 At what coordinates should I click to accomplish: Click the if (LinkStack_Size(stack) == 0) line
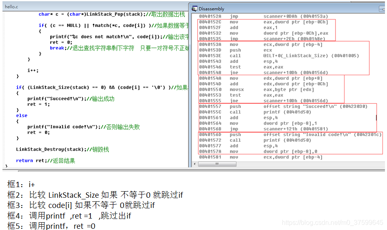coord(102,87)
